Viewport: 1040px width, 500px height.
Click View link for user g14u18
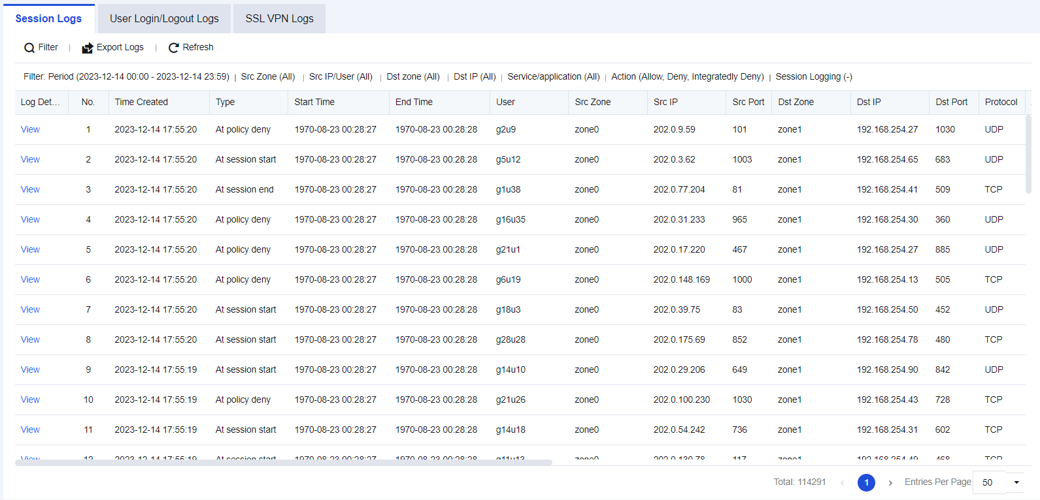(30, 430)
